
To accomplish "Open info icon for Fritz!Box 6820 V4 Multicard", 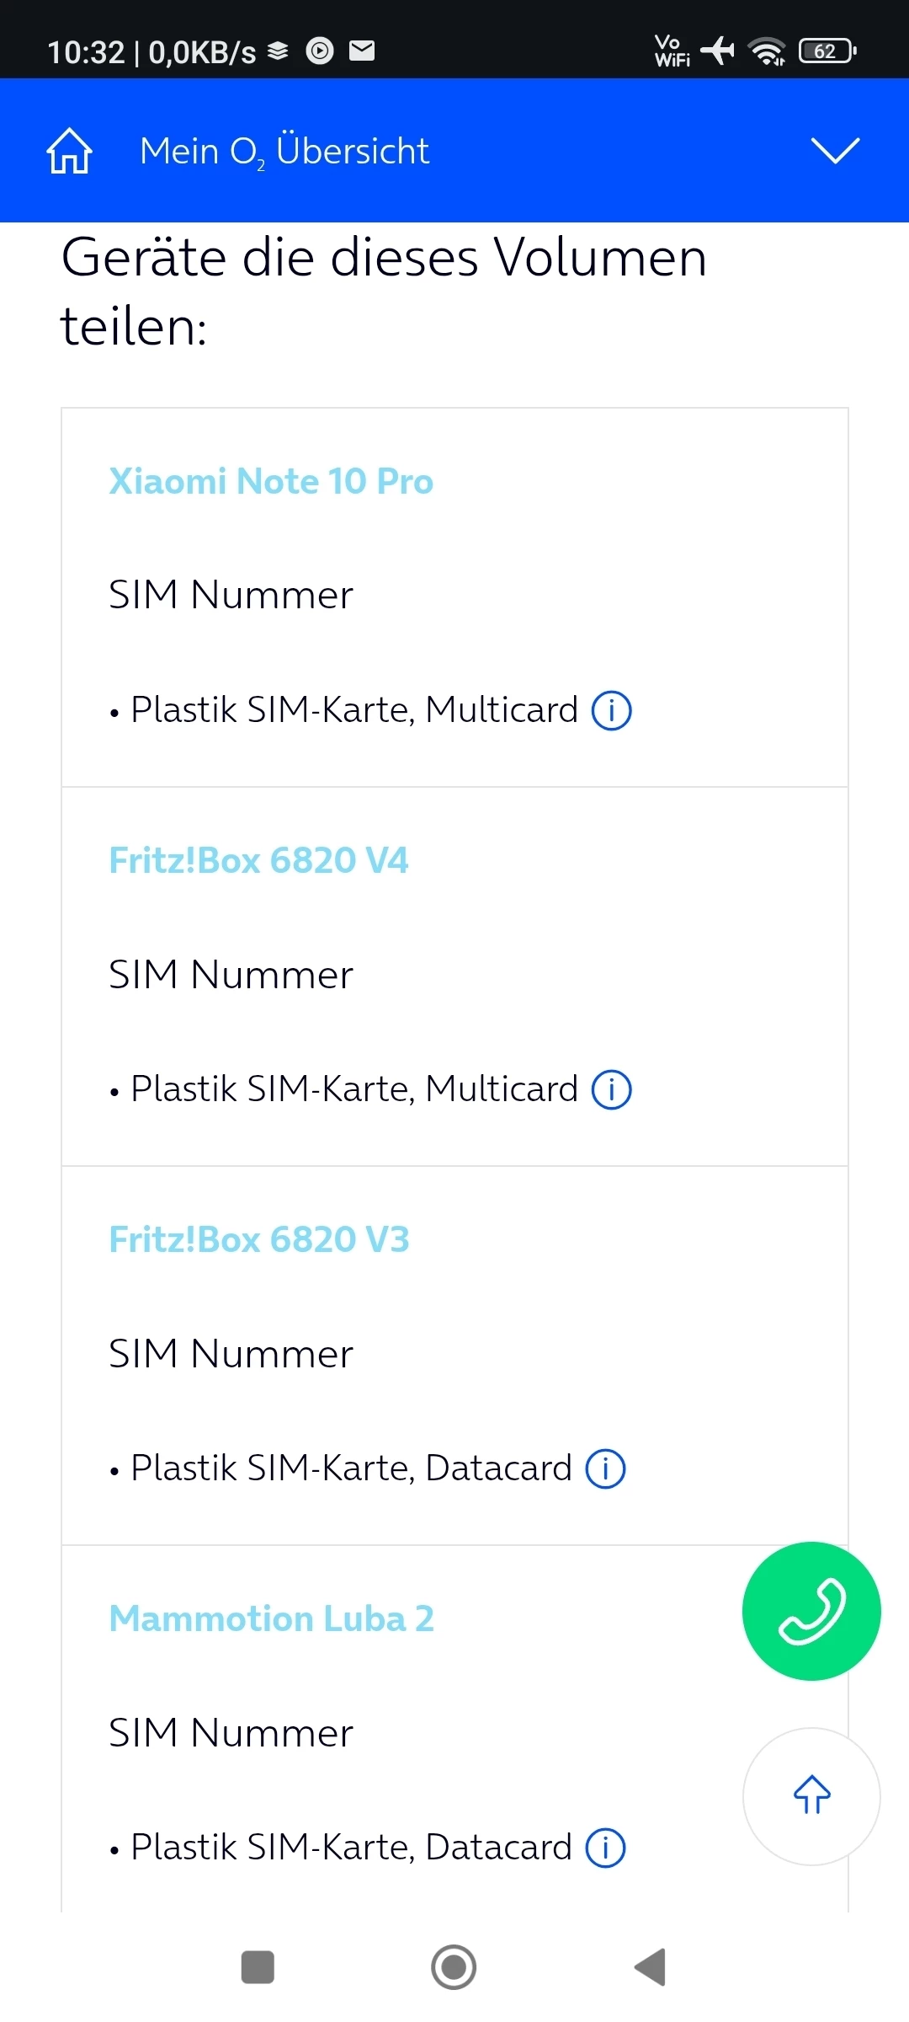I will (611, 1089).
